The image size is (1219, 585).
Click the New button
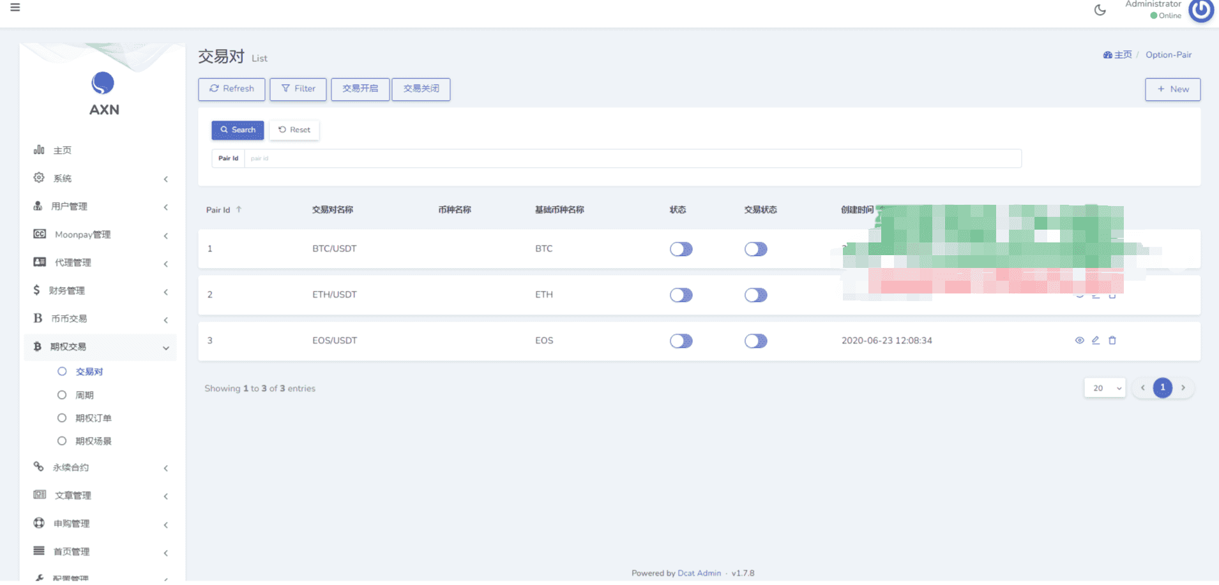(x=1172, y=89)
